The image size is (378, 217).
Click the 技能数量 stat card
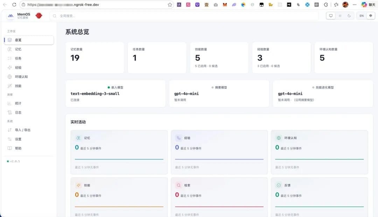(219, 58)
